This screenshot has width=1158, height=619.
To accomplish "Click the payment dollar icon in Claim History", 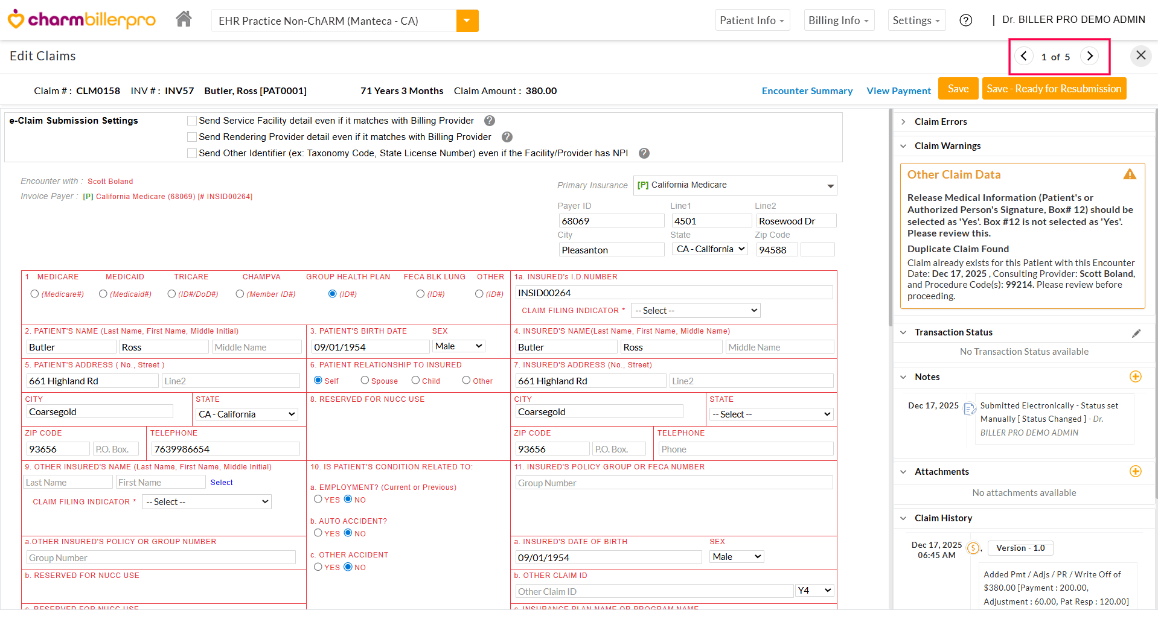I will [x=973, y=548].
